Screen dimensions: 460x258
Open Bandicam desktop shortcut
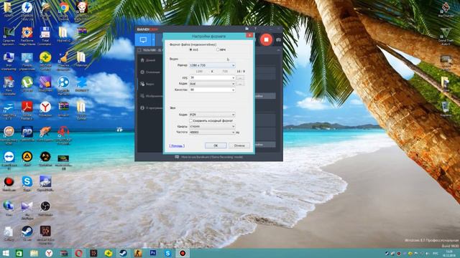pos(9,183)
